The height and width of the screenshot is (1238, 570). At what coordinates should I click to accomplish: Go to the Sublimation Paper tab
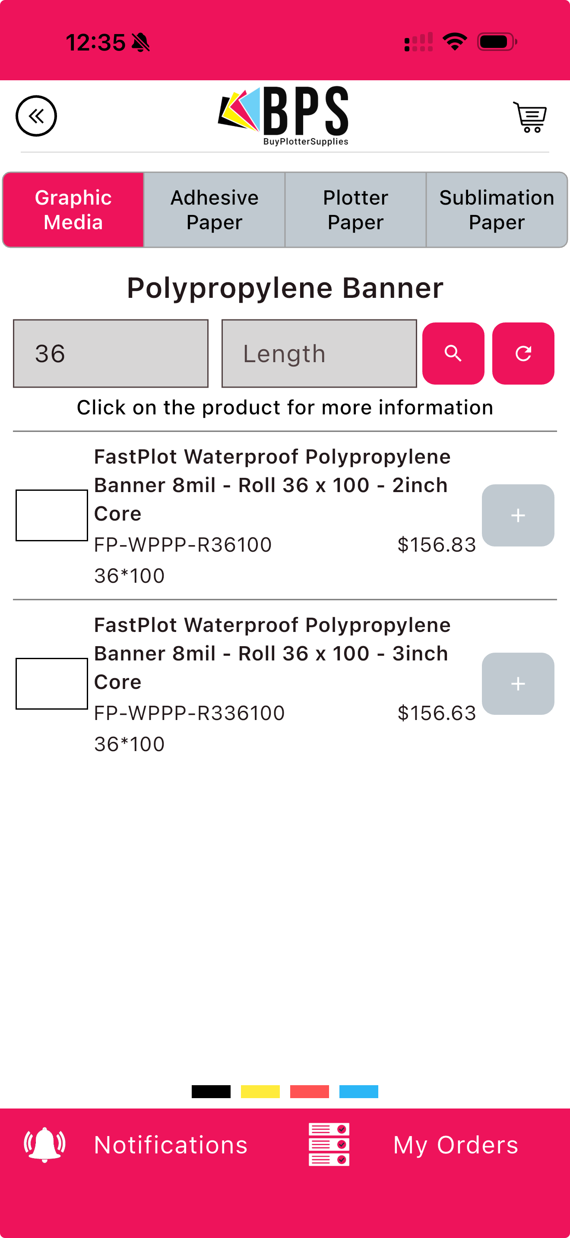[x=497, y=210]
